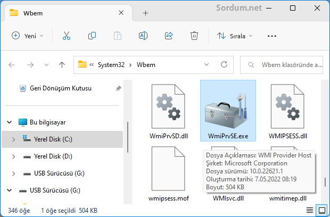The height and width of the screenshot is (217, 330).
Task: Expand Yerel Disk (C:) chevron
Action: 13,139
